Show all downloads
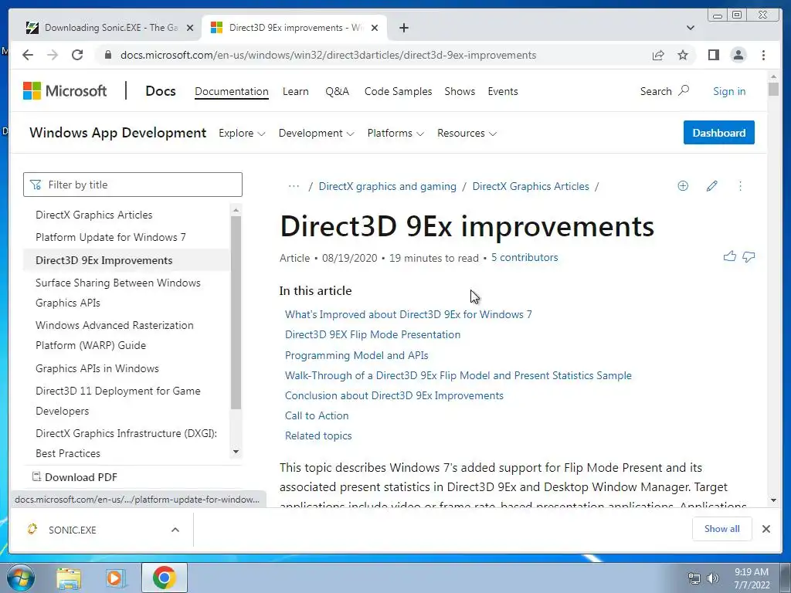Image resolution: width=791 pixels, height=593 pixels. click(x=722, y=529)
